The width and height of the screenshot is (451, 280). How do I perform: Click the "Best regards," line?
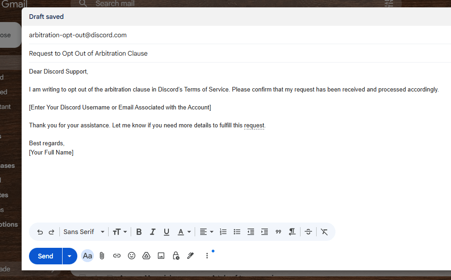click(x=46, y=143)
